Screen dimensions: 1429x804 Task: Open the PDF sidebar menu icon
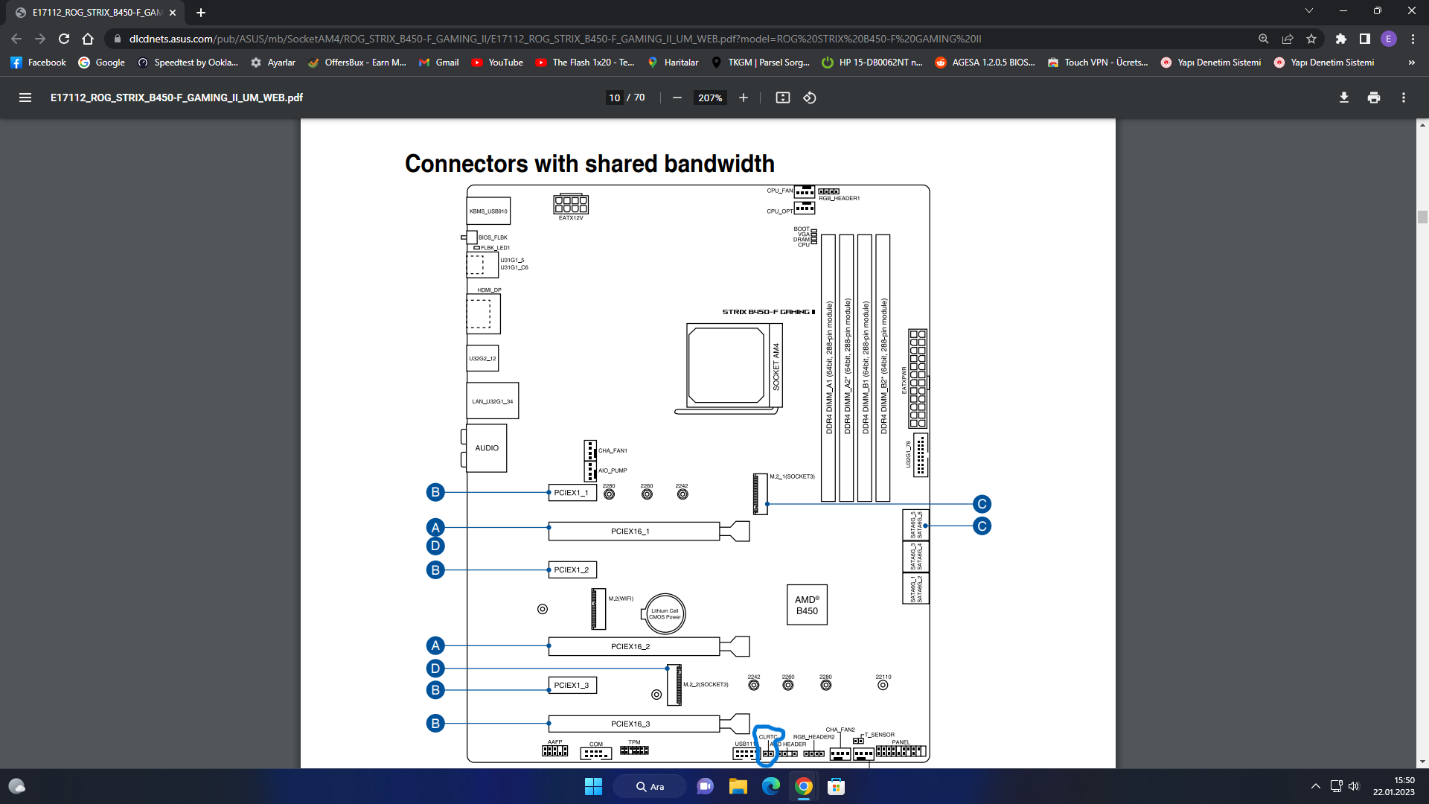[x=25, y=98]
